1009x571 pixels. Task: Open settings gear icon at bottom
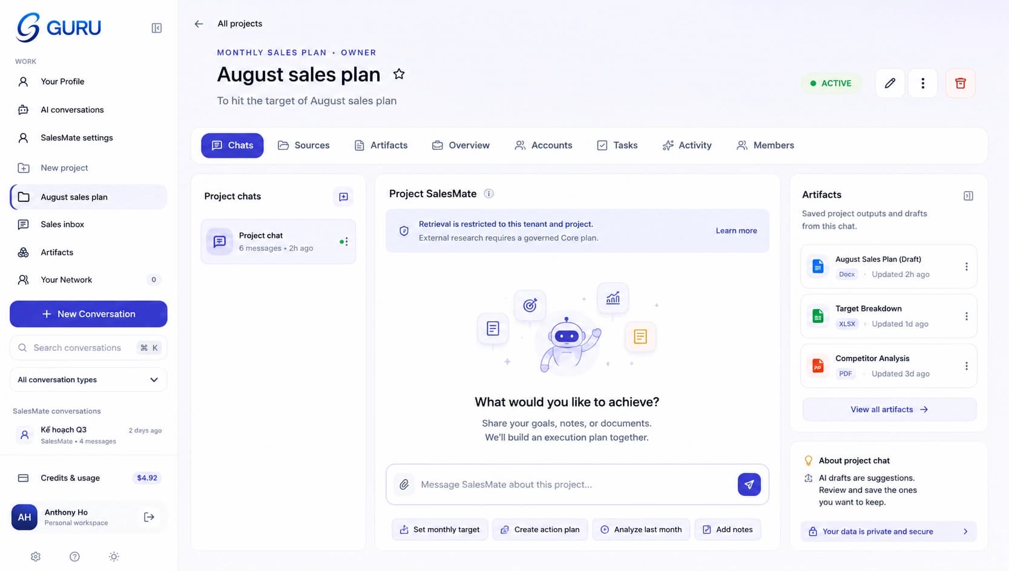(36, 556)
